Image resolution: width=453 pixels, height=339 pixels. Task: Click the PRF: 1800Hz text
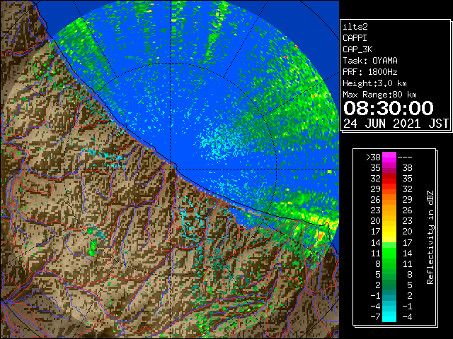(x=370, y=72)
